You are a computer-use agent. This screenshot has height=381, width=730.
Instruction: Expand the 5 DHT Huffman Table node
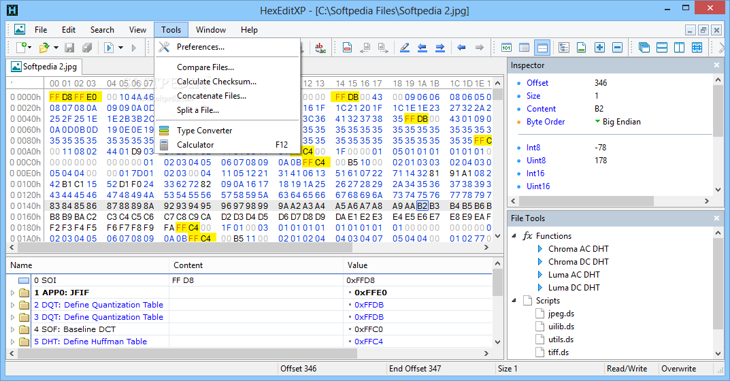pyautogui.click(x=12, y=342)
